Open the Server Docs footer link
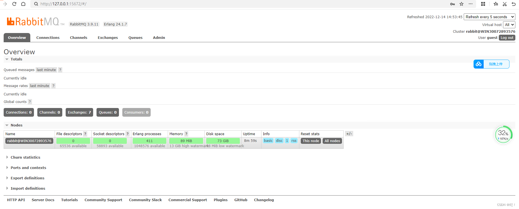 [43, 200]
